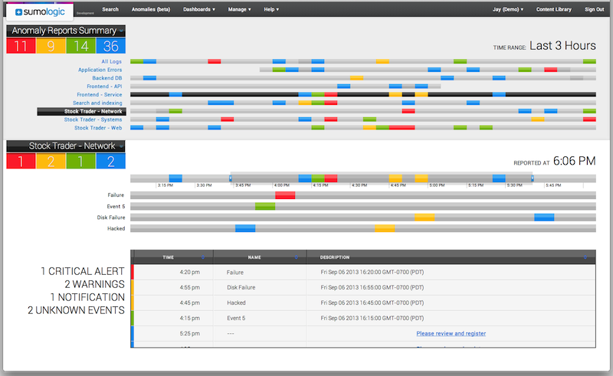This screenshot has height=376, width=613.
Task: Click the 4:00 PM tick on the timeline axis
Action: (281, 185)
